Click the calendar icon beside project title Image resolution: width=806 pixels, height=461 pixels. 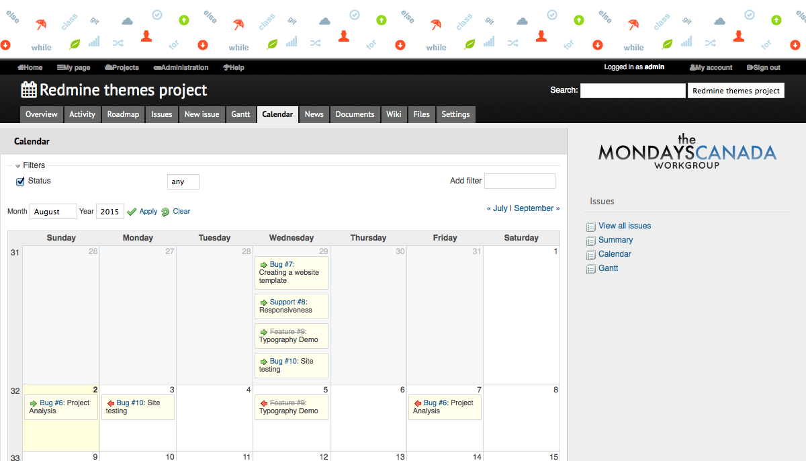pyautogui.click(x=29, y=89)
